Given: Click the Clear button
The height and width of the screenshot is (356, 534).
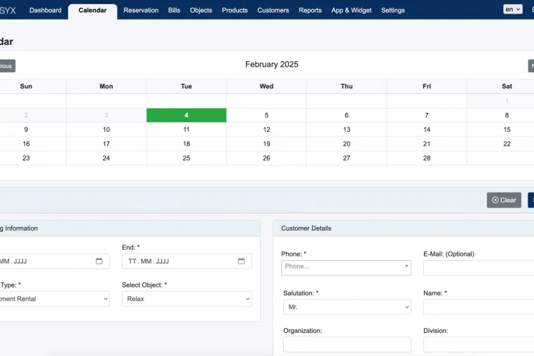Looking at the screenshot, I should point(504,200).
